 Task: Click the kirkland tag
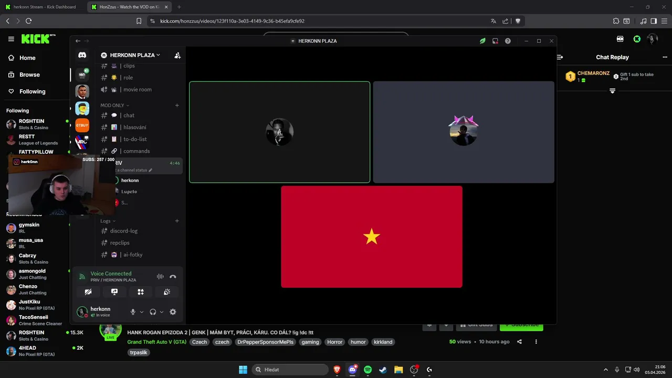[383, 342]
